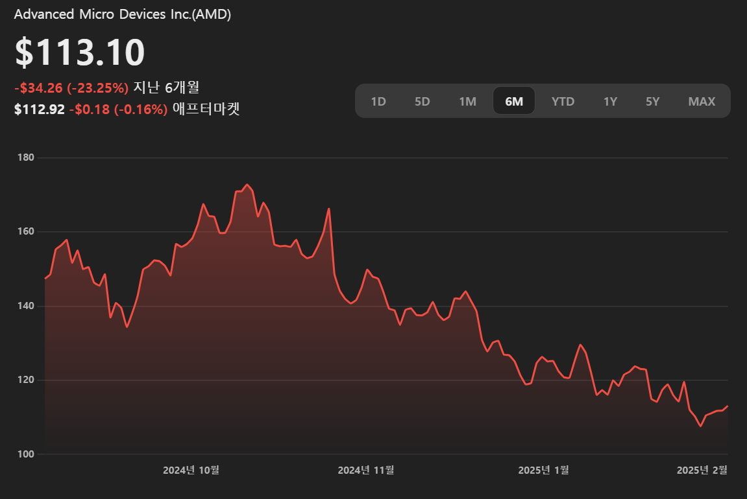The height and width of the screenshot is (499, 747).
Task: Select the 1D time range tab
Action: coord(378,101)
